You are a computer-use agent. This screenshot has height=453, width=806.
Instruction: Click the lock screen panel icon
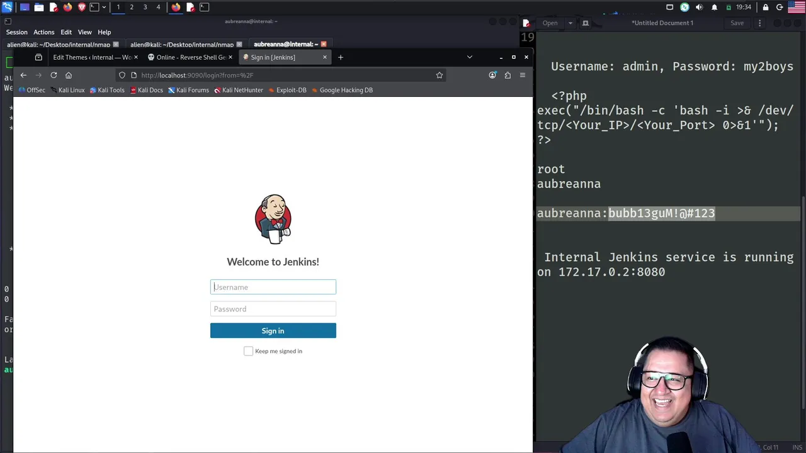pyautogui.click(x=766, y=7)
